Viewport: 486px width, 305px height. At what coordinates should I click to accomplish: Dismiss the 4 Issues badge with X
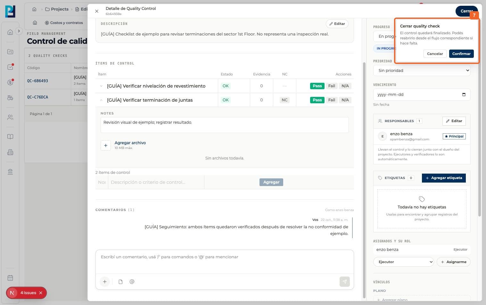41,293
